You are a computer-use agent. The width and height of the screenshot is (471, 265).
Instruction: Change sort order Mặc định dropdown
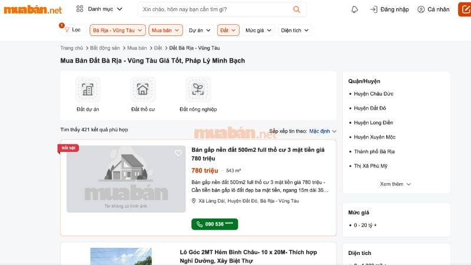pyautogui.click(x=323, y=131)
